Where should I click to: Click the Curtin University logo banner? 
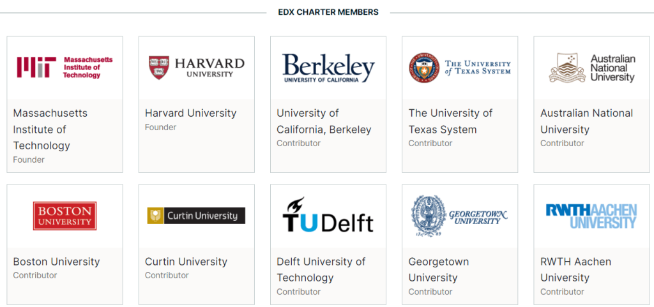pos(197,216)
